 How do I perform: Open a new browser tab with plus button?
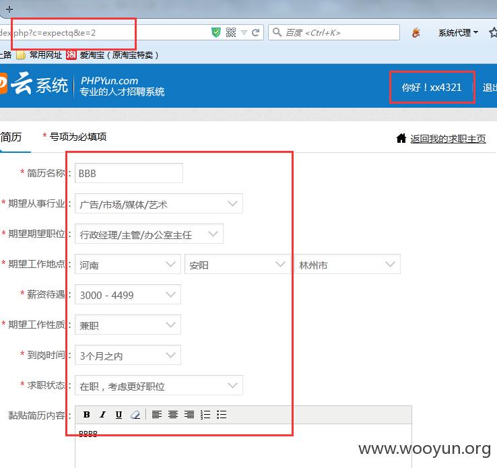pos(9,9)
